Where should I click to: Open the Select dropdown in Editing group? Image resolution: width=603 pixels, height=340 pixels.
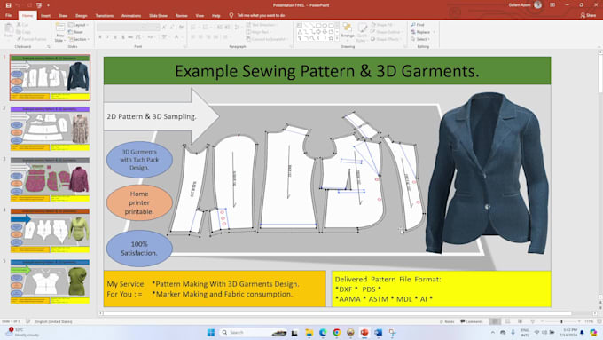click(420, 39)
